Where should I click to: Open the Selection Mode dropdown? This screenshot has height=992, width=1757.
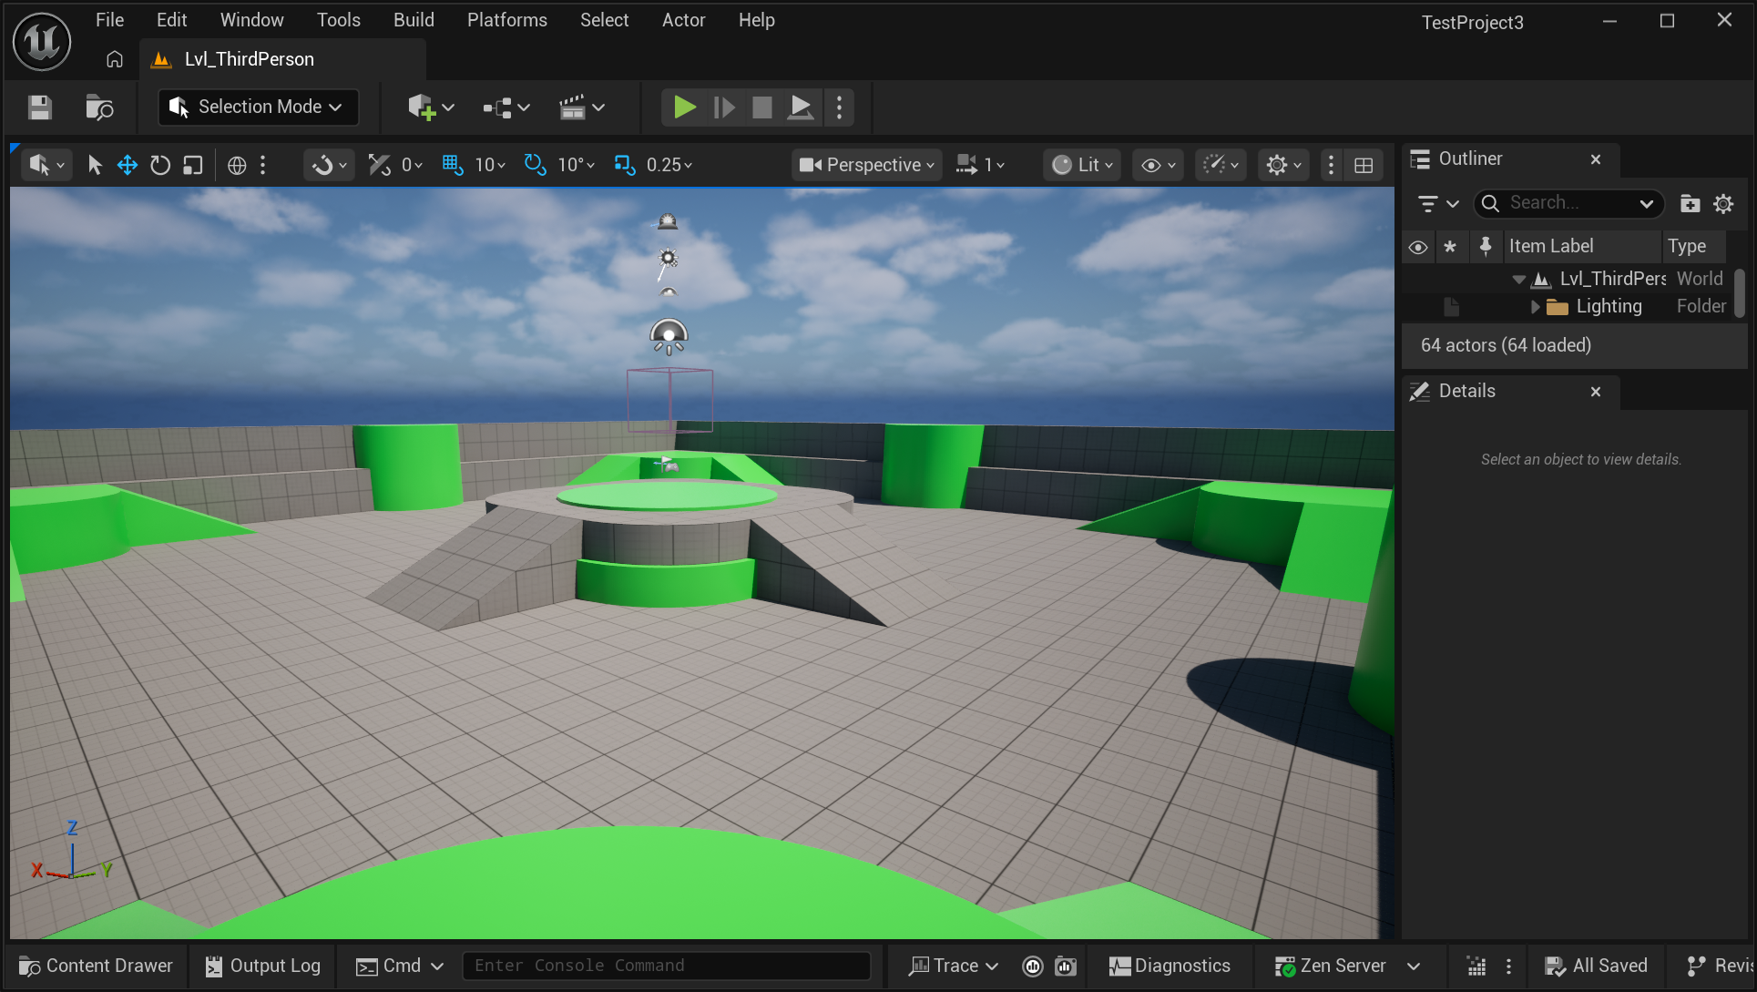point(259,107)
